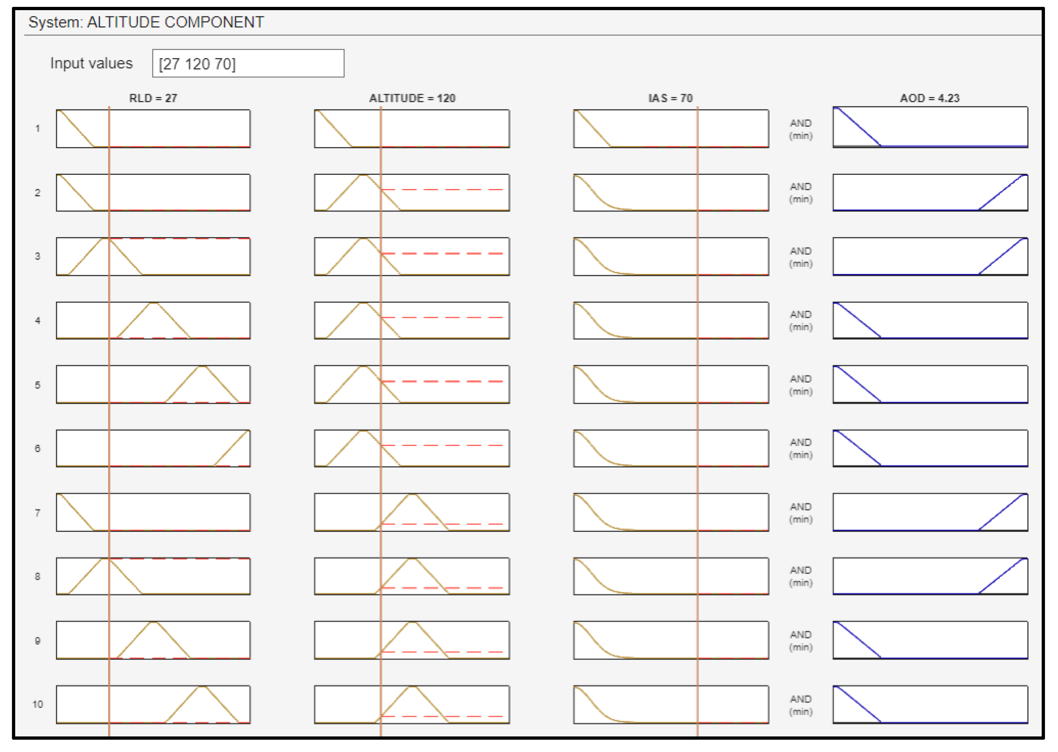
Task: Click rule 1 IAS membership plot
Action: [x=670, y=129]
